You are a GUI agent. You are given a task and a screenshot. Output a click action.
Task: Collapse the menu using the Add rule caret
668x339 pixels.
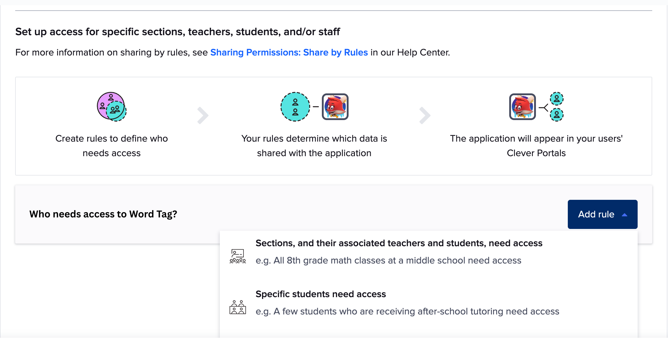tap(625, 215)
